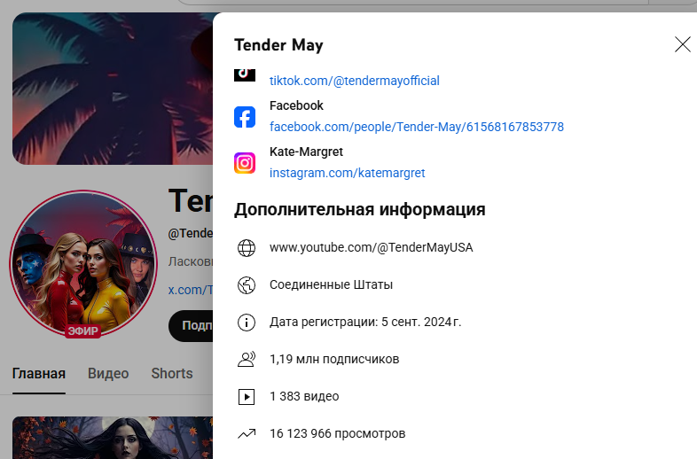Open the tiktok.com/@tendermayofficial link
Image resolution: width=697 pixels, height=459 pixels.
point(355,81)
